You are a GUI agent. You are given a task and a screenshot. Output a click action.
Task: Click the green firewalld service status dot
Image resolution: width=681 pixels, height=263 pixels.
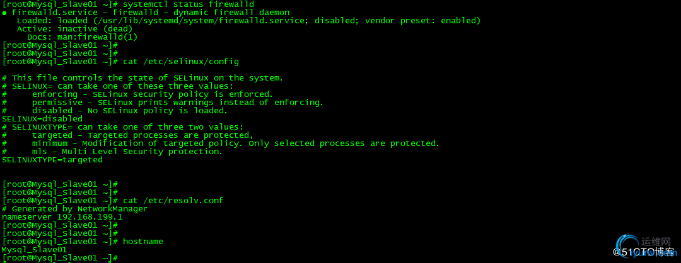(x=4, y=13)
